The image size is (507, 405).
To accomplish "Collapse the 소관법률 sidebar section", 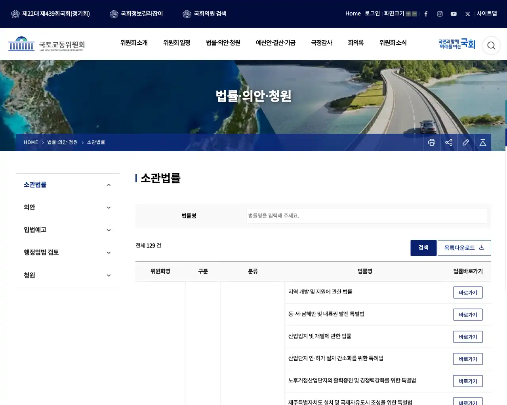I will (109, 185).
